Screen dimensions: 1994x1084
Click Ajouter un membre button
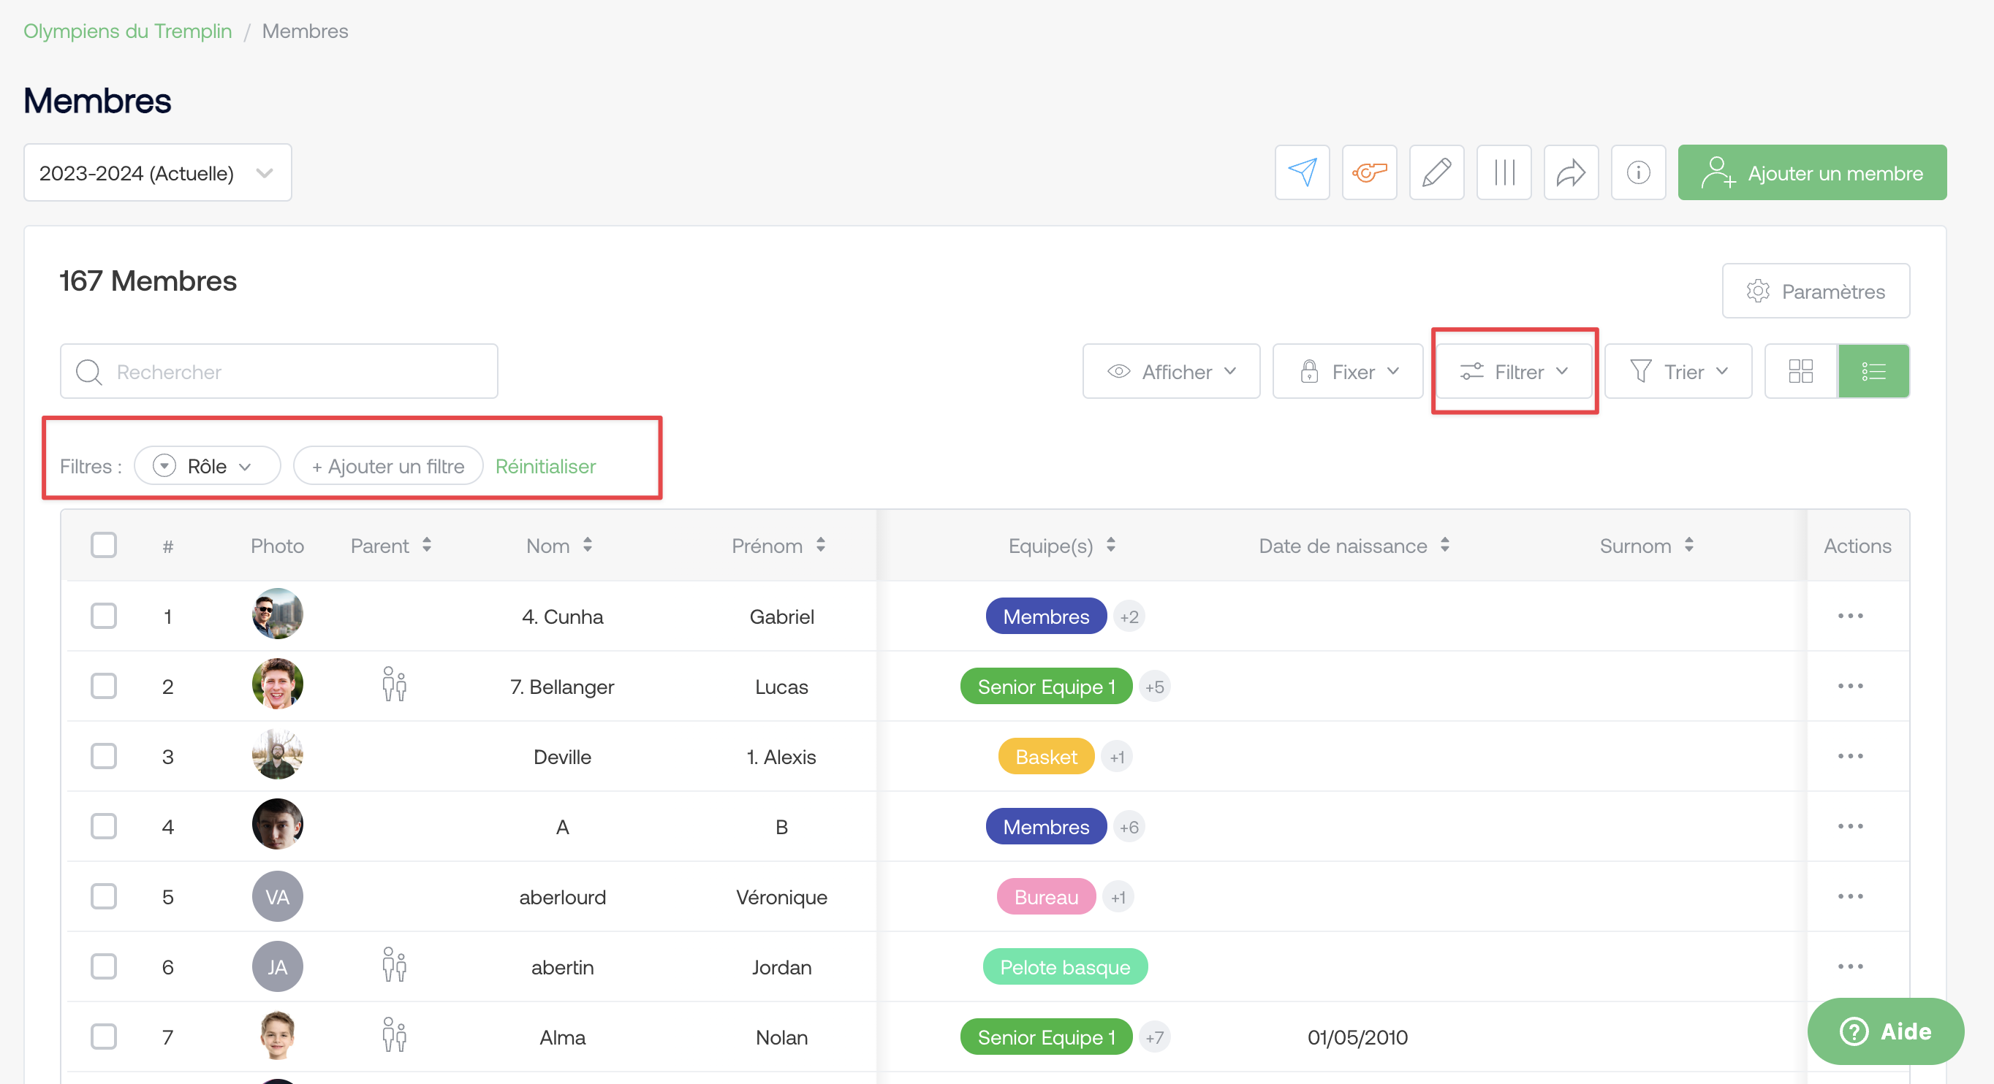(1812, 172)
